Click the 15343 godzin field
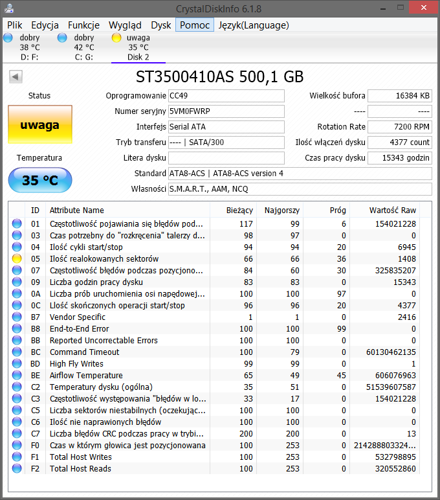 click(400, 158)
